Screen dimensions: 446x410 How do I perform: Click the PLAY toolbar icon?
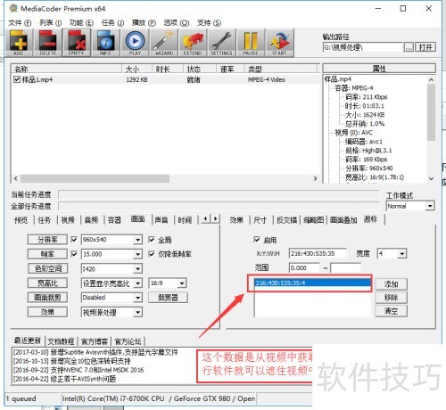pos(135,43)
